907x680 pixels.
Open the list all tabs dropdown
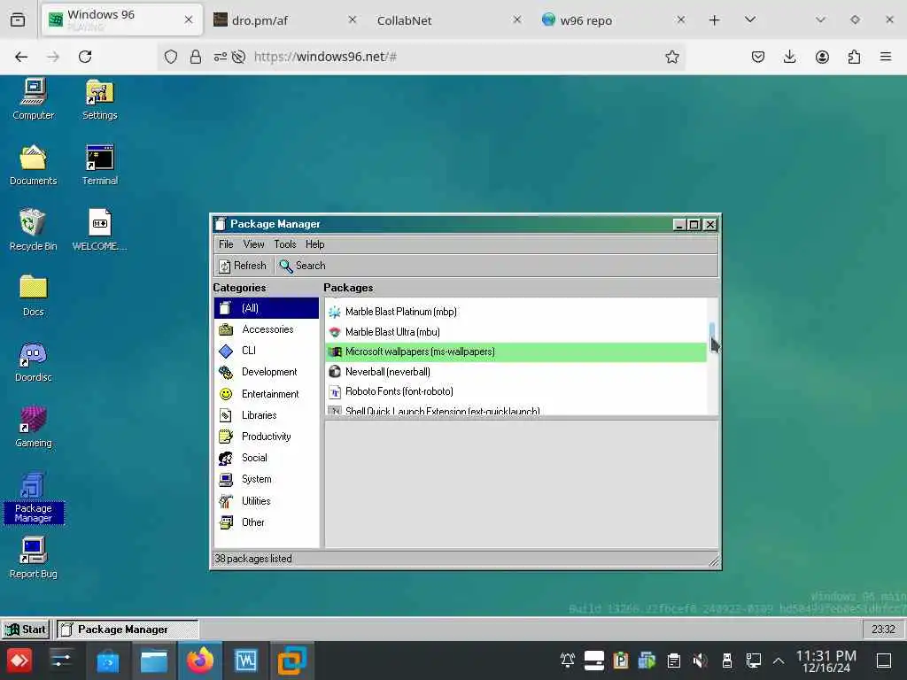point(750,19)
